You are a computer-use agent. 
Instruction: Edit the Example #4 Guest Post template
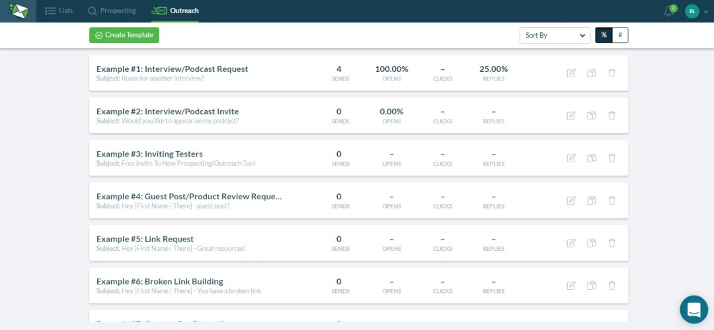(571, 200)
